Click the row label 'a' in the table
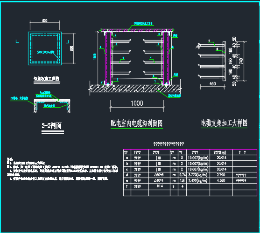This screenshot has width=260, height=233. (x=127, y=158)
